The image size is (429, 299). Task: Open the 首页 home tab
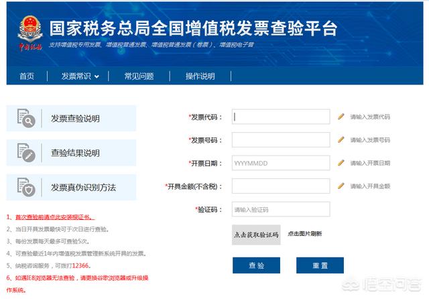pos(27,76)
